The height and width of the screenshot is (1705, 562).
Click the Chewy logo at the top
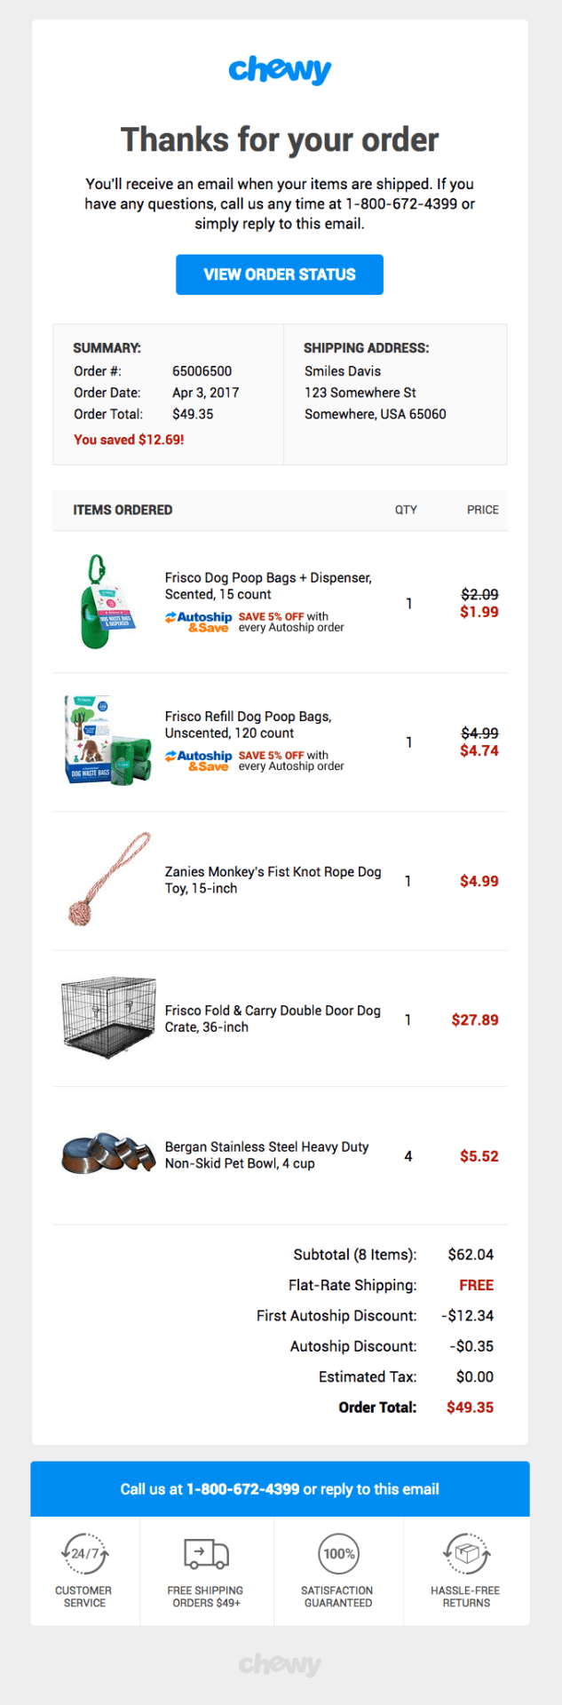[280, 69]
